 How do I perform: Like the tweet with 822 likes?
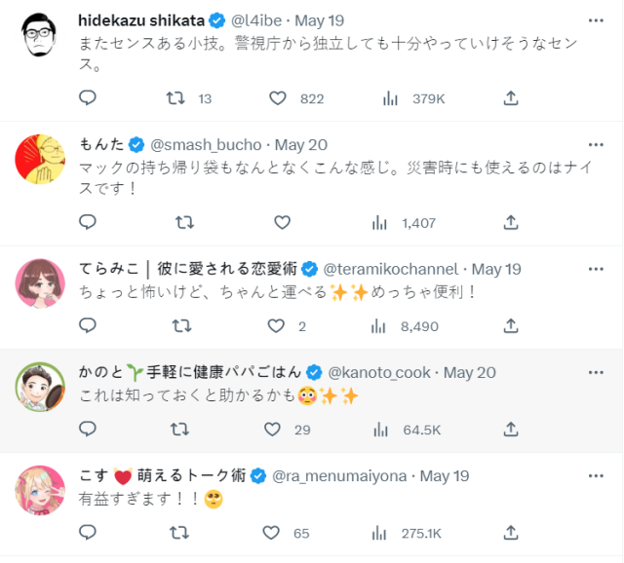coord(277,98)
